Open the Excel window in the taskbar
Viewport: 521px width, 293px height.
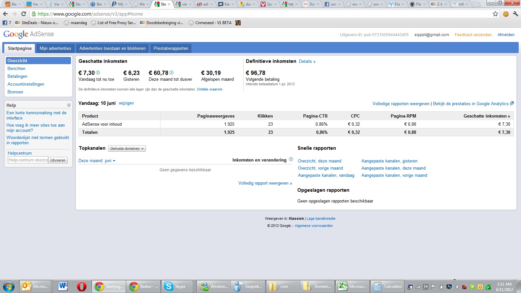tap(353, 286)
